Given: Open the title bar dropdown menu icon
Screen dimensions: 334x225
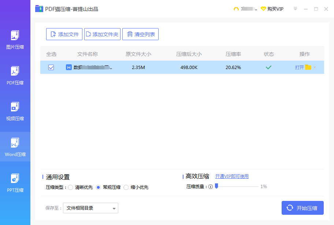Looking at the screenshot, I should [x=295, y=9].
